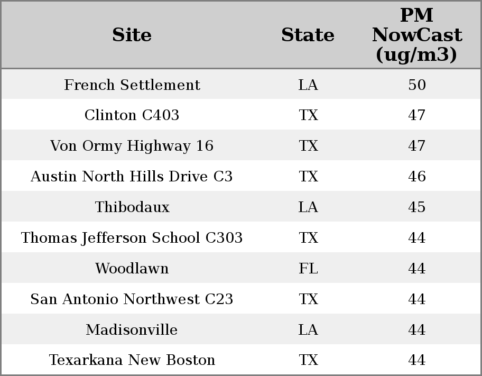Select the LA state cell in Madisonville row

(x=308, y=330)
